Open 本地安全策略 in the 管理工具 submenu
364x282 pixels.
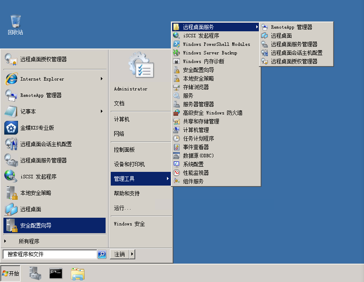point(215,78)
